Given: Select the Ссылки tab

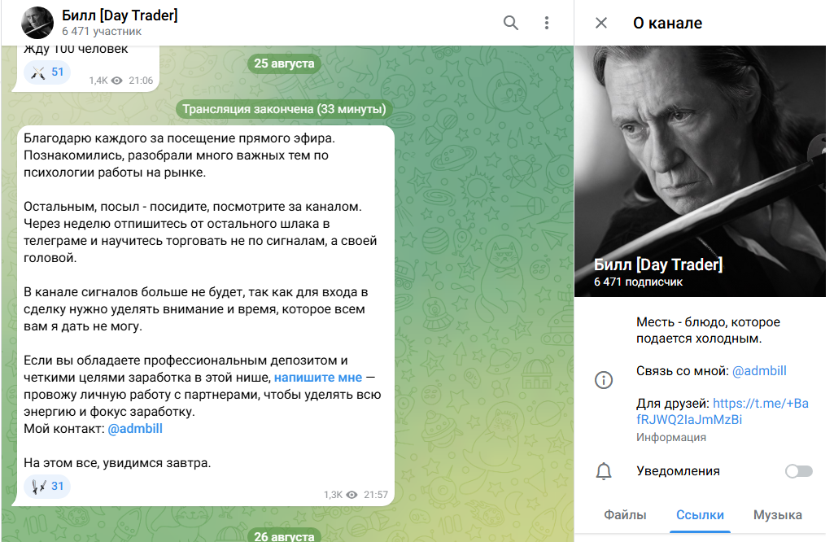Looking at the screenshot, I should point(700,514).
